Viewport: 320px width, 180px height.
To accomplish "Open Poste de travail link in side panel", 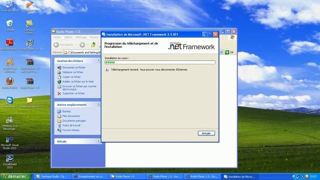I will coord(71,125).
